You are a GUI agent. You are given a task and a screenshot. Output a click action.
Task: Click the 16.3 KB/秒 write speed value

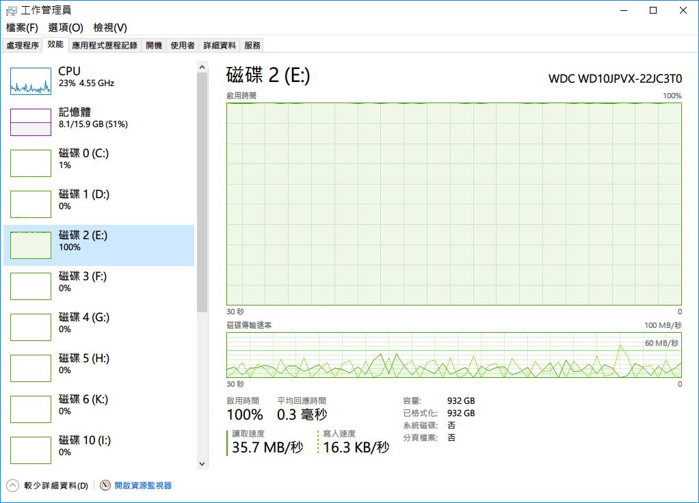click(x=356, y=448)
